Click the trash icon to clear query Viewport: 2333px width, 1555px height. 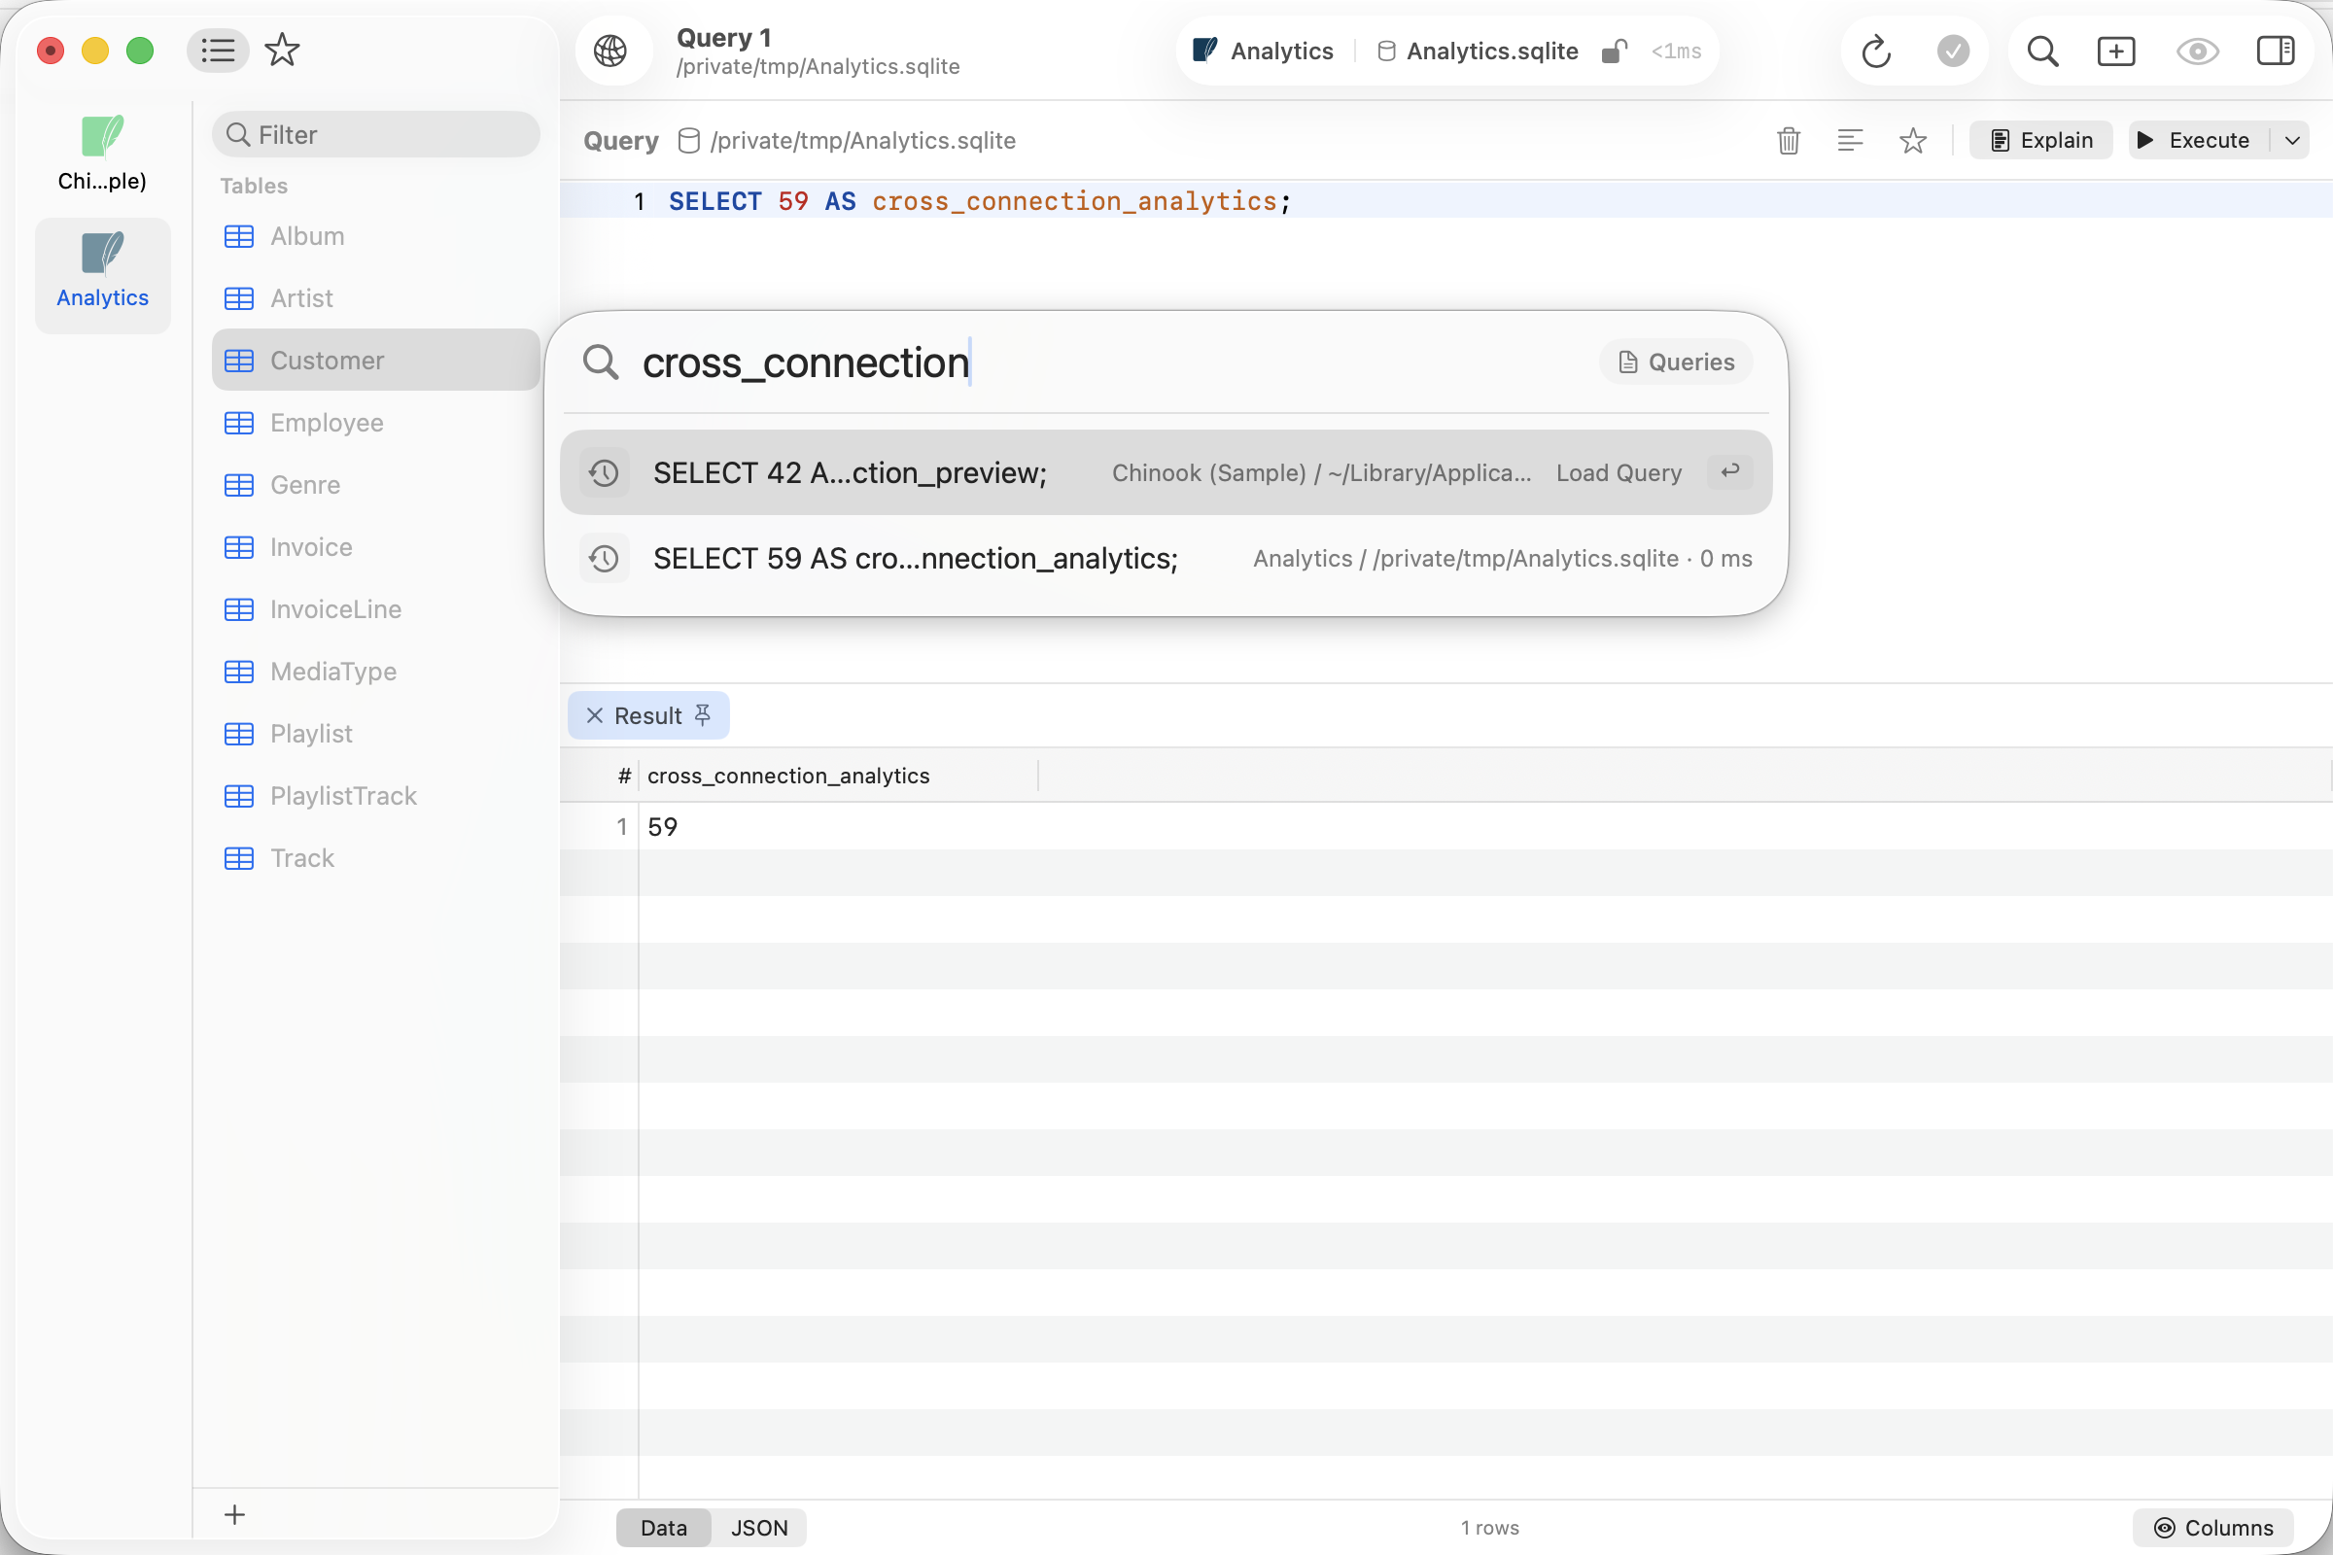[x=1789, y=141]
